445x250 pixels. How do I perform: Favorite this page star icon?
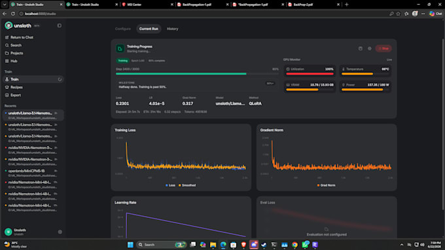point(398,14)
